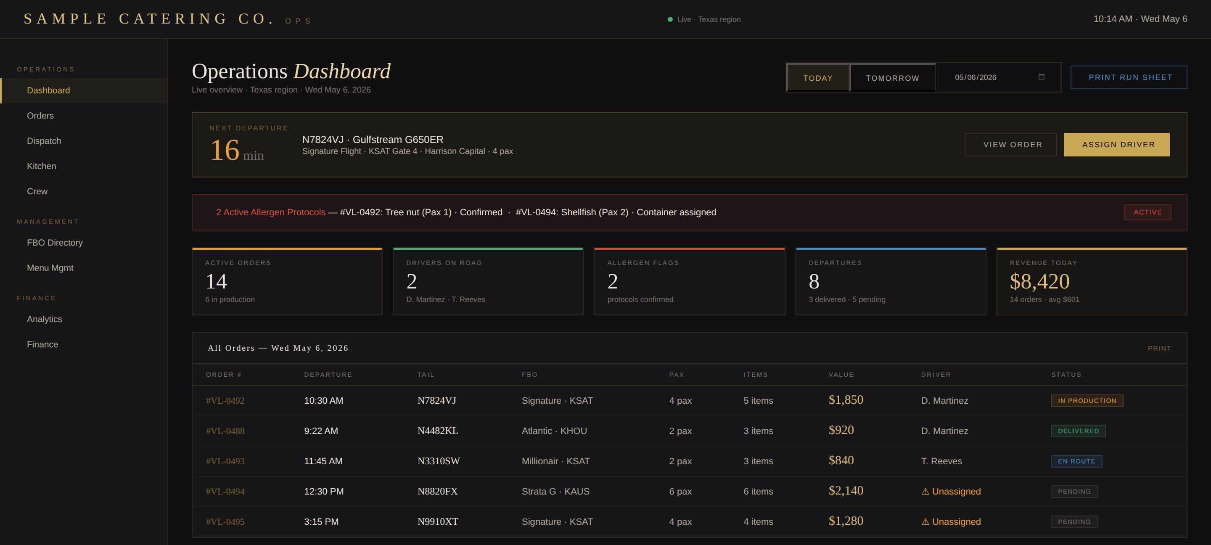The image size is (1211, 545).
Task: Click driver T. Reeves in table
Action: [x=941, y=461]
